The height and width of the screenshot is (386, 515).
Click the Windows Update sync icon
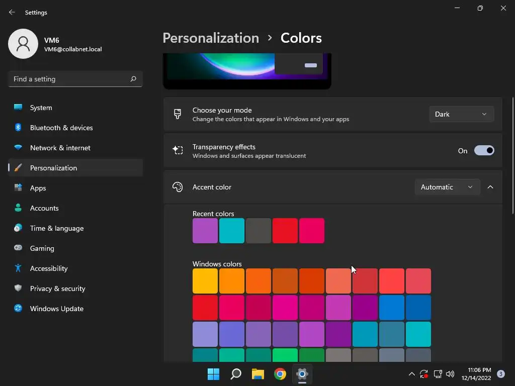(x=18, y=308)
